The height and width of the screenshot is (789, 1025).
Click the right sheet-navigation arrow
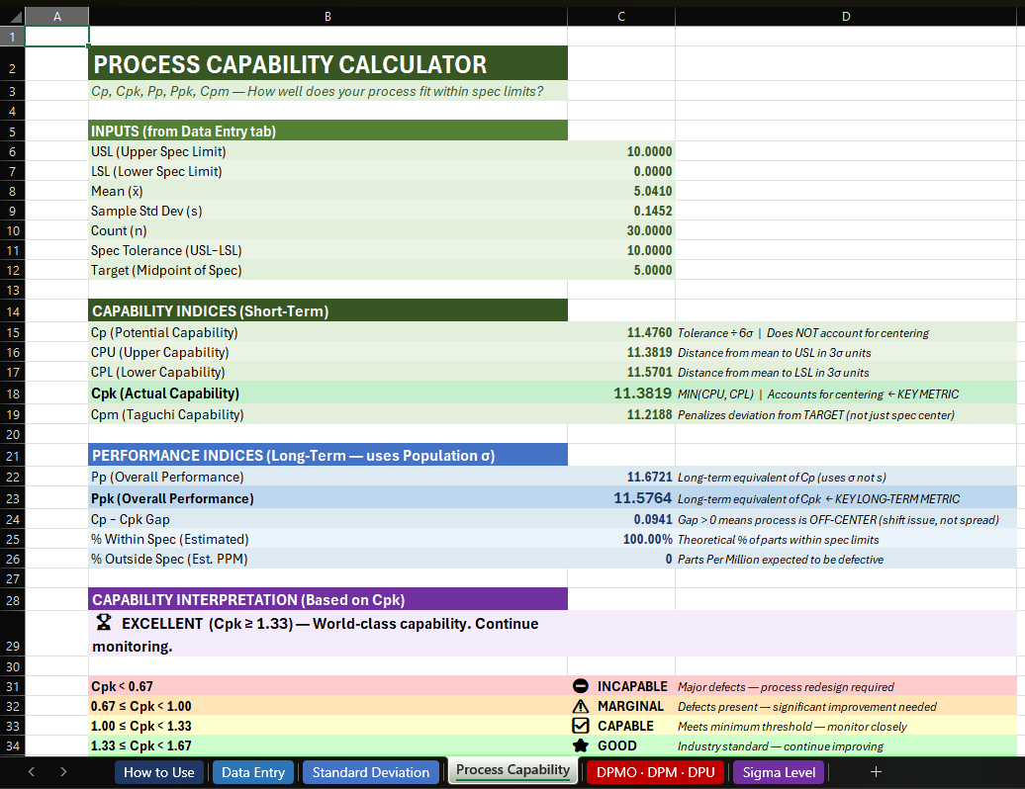(x=62, y=771)
